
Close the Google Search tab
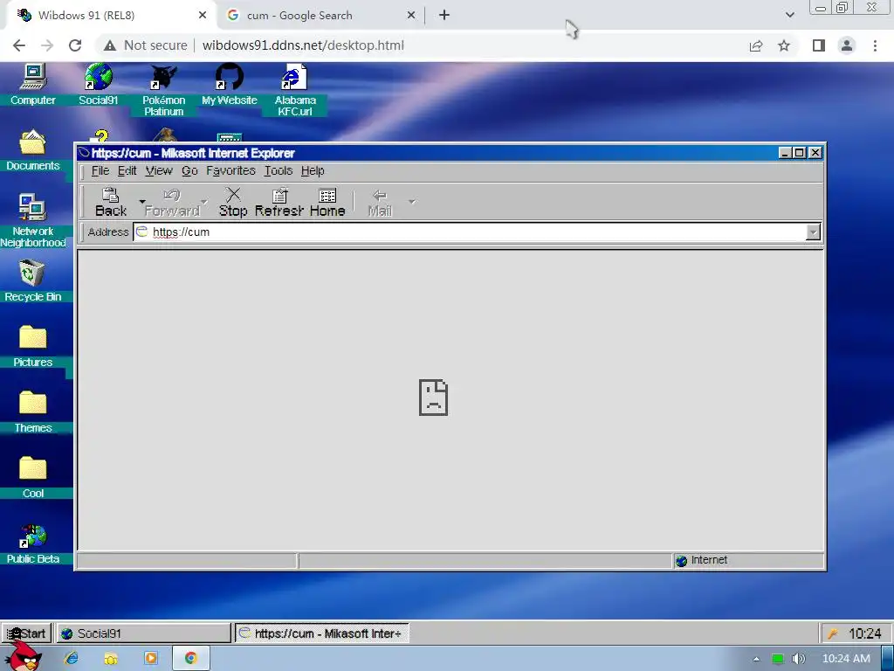click(411, 16)
